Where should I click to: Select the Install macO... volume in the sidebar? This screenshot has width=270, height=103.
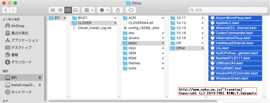click(x=22, y=85)
